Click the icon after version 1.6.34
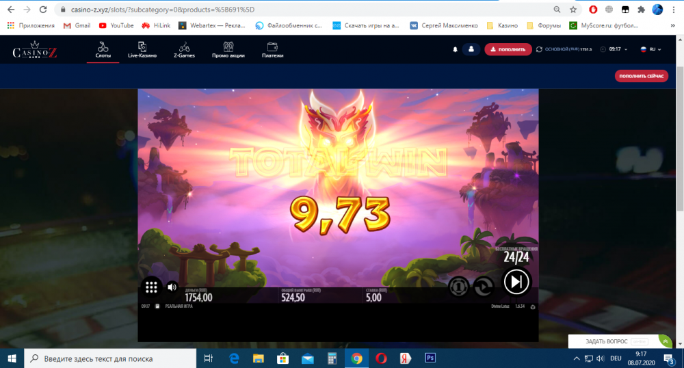684x368 pixels. coord(533,307)
